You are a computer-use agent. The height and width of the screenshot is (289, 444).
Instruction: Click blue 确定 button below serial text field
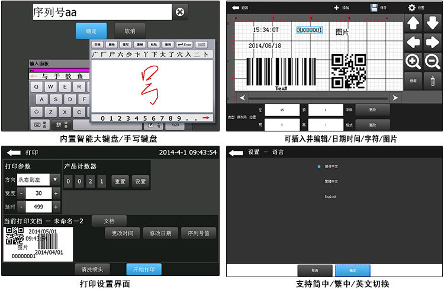[x=91, y=31]
